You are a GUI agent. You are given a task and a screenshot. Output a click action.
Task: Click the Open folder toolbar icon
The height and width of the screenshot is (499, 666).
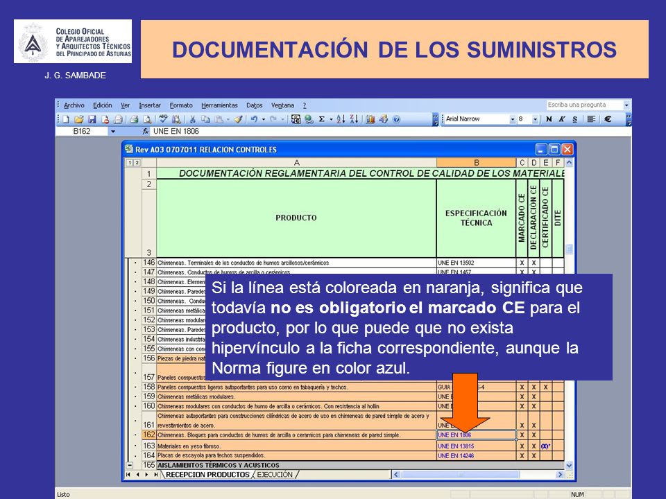click(x=78, y=119)
